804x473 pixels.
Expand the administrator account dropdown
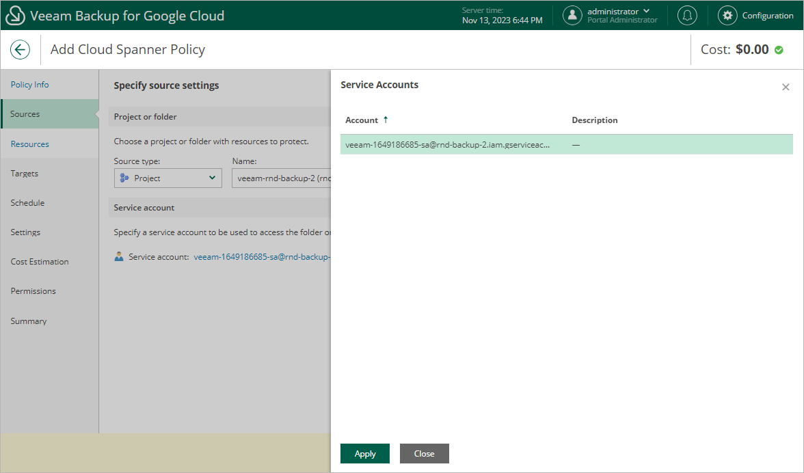point(646,11)
